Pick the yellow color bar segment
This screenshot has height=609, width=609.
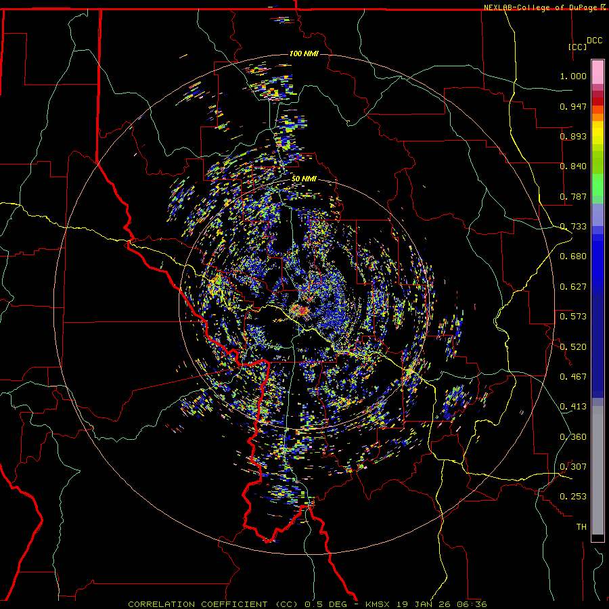point(597,133)
